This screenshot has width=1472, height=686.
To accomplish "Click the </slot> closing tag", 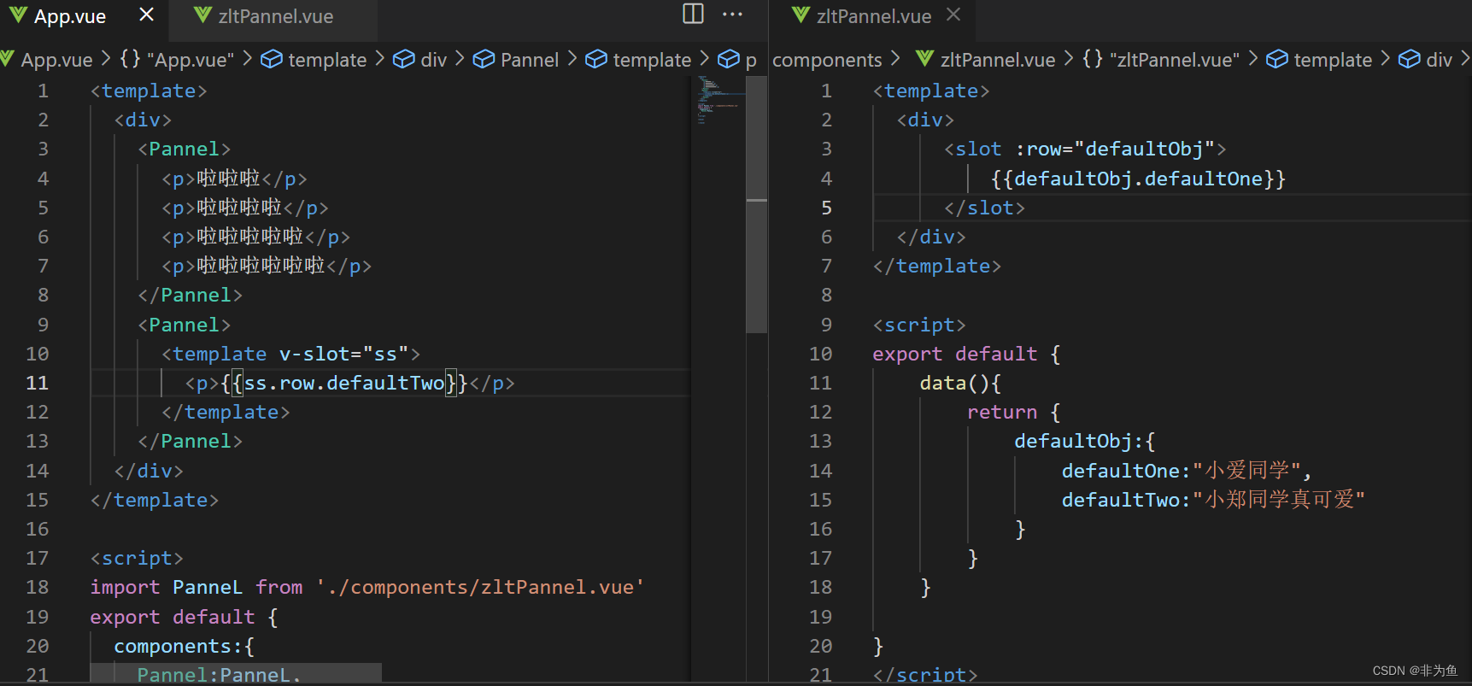I will pyautogui.click(x=984, y=208).
